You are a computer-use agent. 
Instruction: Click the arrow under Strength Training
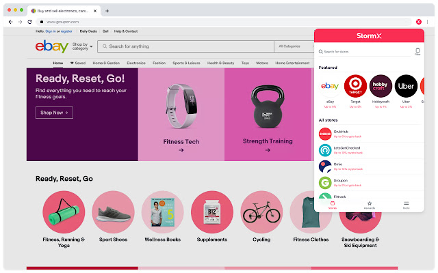pyautogui.click(x=268, y=150)
